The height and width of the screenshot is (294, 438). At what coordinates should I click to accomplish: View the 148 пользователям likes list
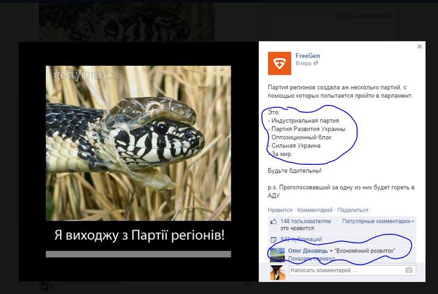(x=306, y=221)
